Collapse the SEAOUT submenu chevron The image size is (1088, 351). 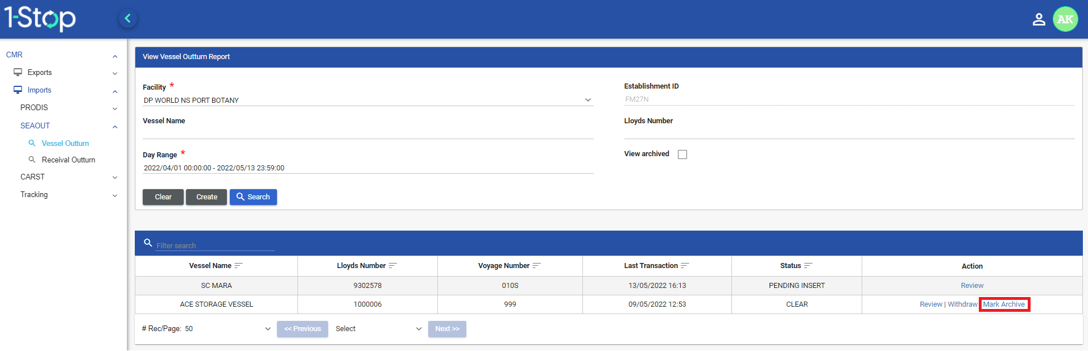115,126
